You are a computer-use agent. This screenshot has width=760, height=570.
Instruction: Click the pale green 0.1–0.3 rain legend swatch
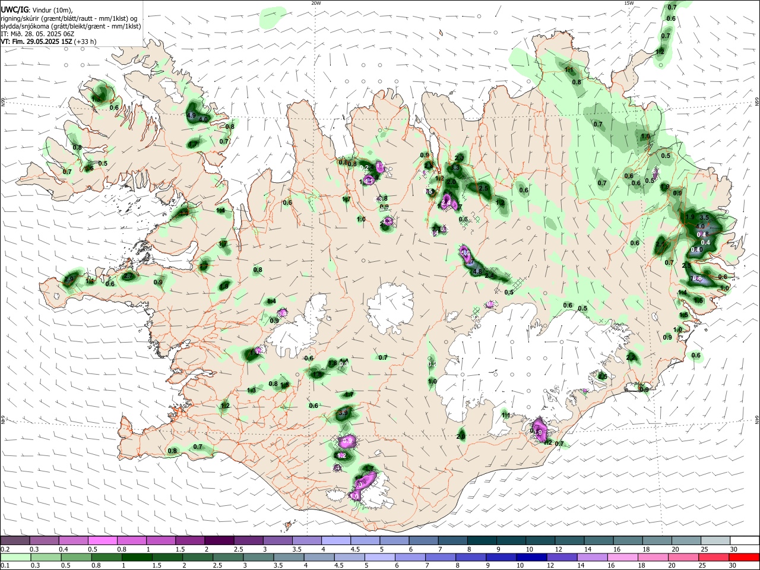(15, 557)
